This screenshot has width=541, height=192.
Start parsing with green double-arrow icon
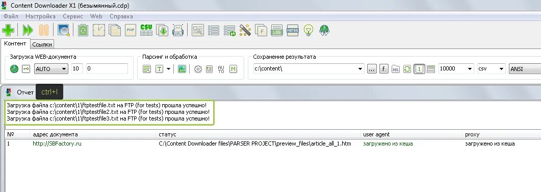pos(28,30)
